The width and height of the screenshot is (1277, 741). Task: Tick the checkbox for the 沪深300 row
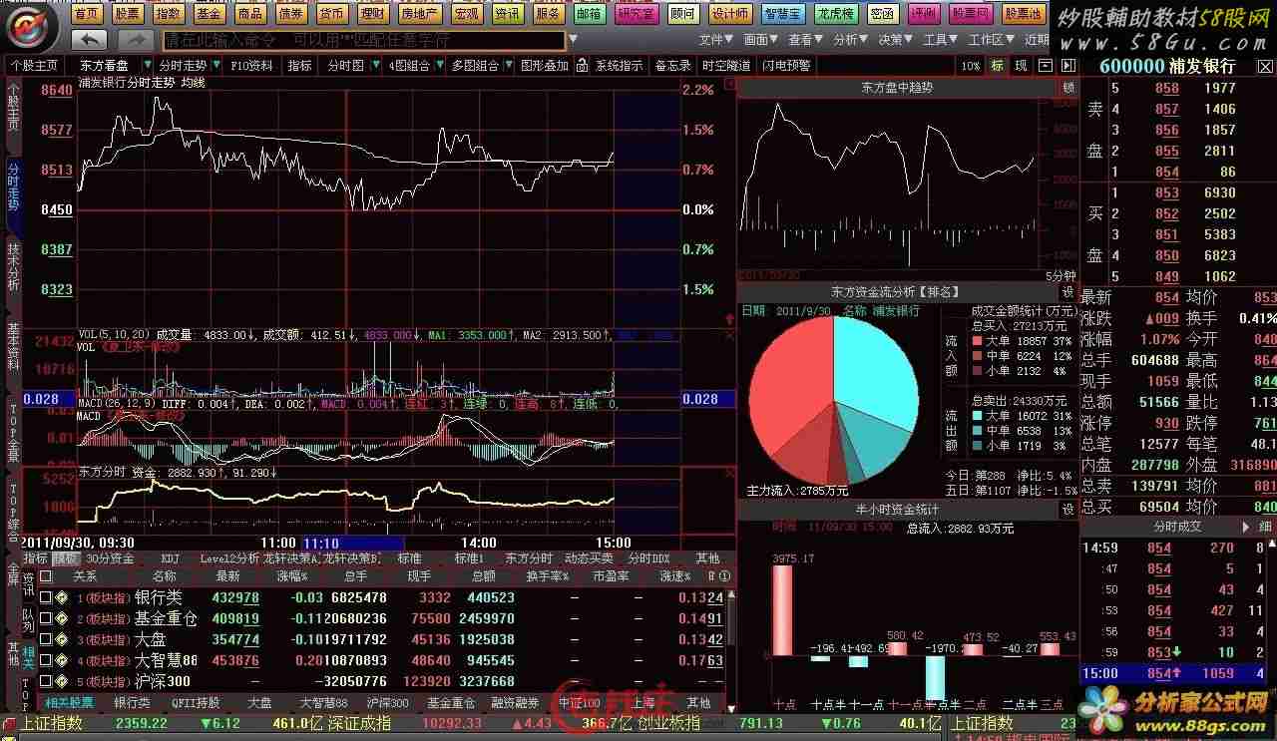pos(46,681)
